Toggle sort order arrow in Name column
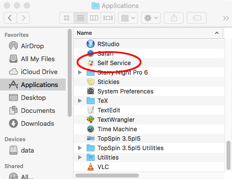The width and height of the screenshot is (232, 179). coord(217,33)
